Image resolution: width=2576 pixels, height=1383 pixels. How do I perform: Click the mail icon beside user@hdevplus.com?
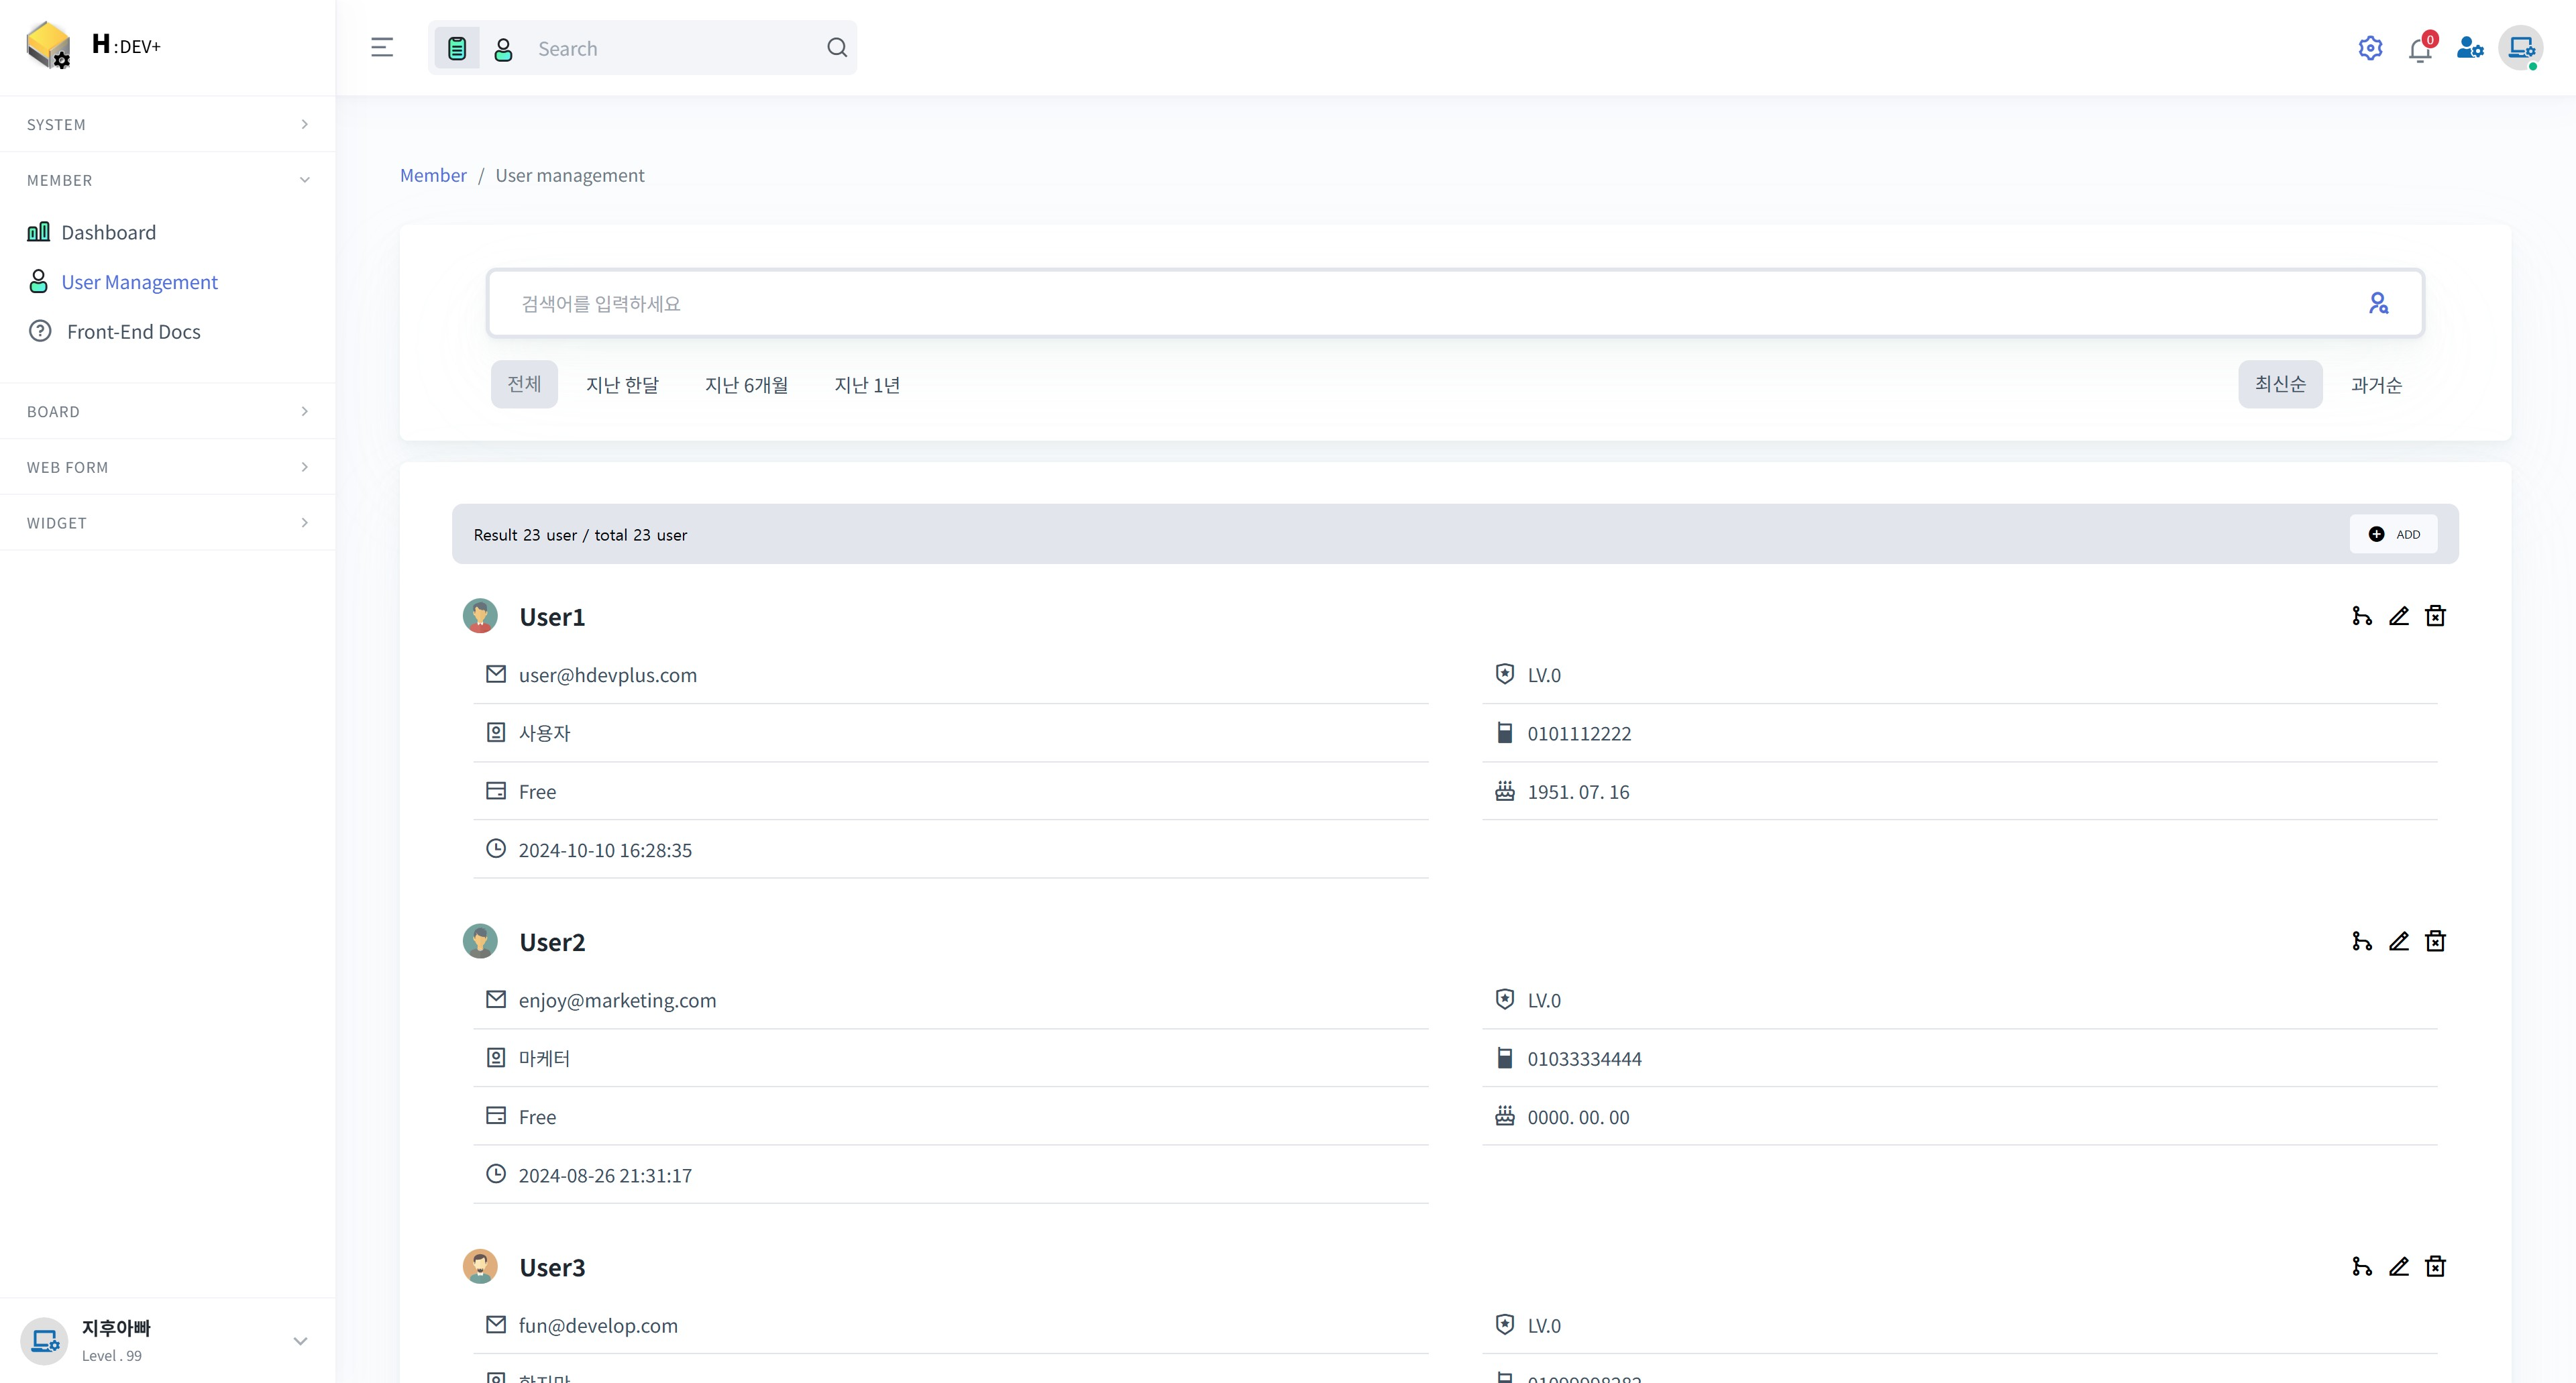(x=496, y=674)
